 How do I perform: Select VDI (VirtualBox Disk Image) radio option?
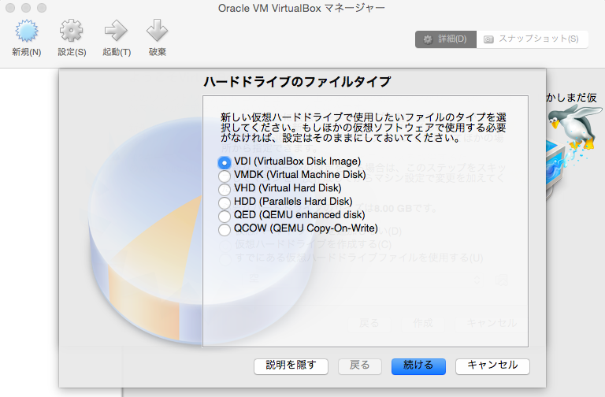pyautogui.click(x=225, y=163)
